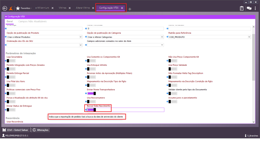The height and width of the screenshot is (146, 260).
Task: Close the Configuração VTEX tab
Action: point(122,8)
